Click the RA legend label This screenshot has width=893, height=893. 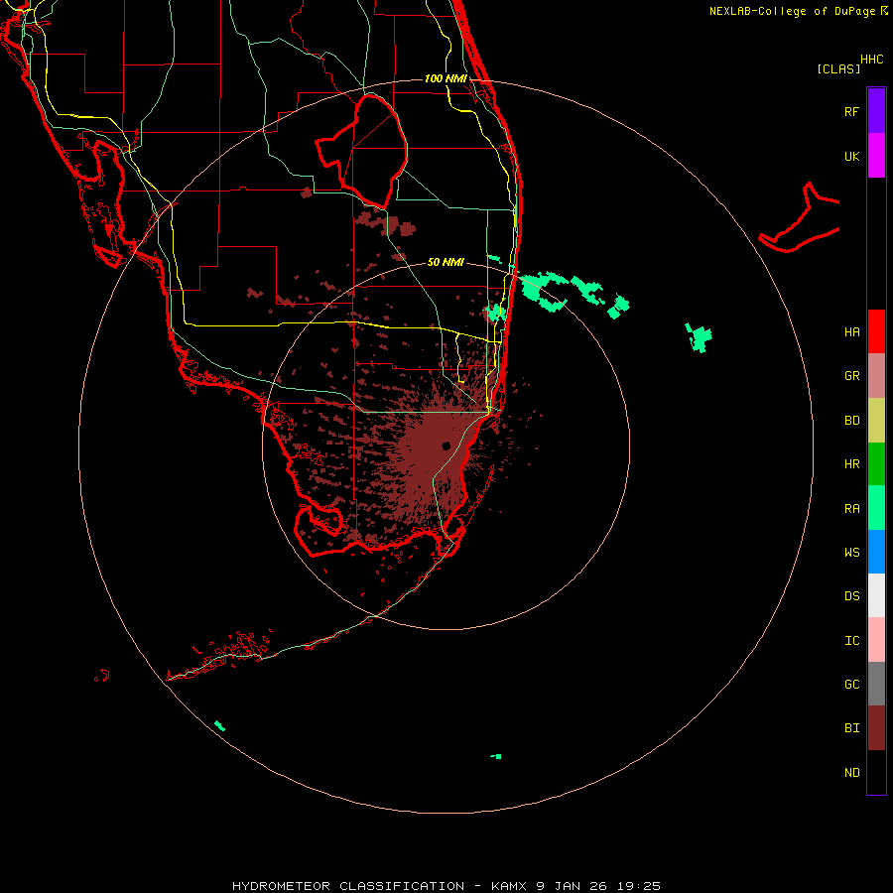851,509
